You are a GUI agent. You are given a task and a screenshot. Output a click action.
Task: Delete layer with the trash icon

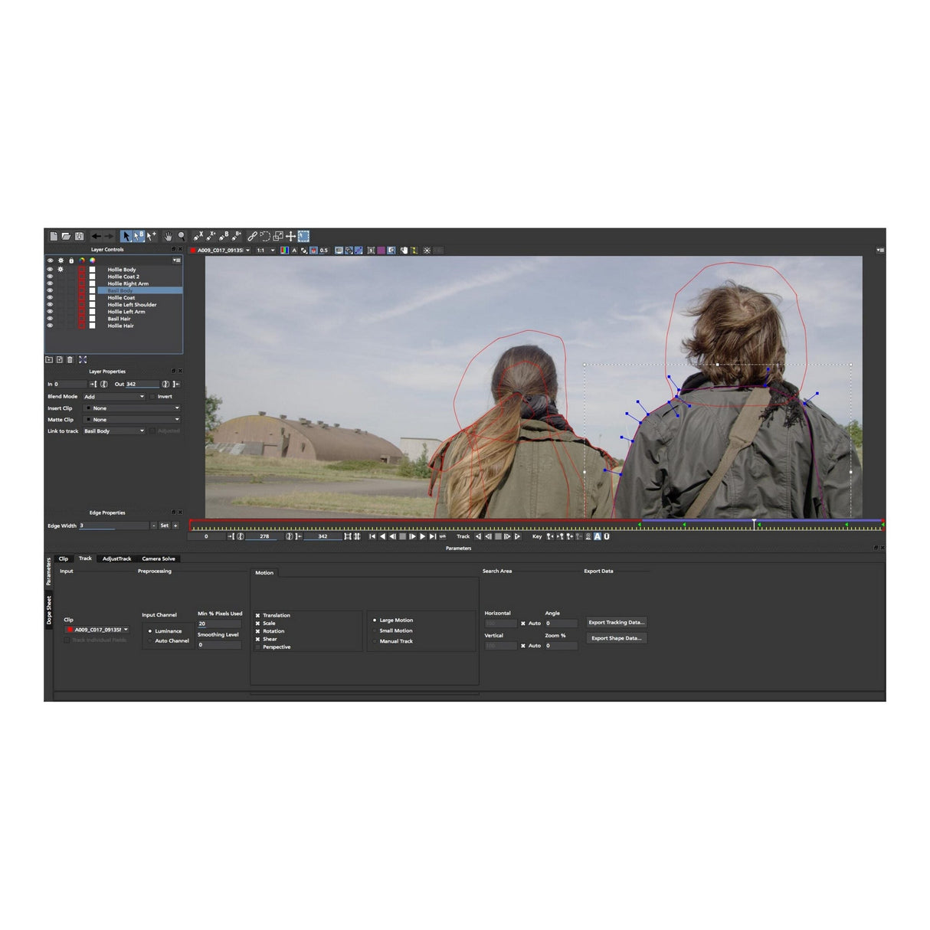[70, 360]
